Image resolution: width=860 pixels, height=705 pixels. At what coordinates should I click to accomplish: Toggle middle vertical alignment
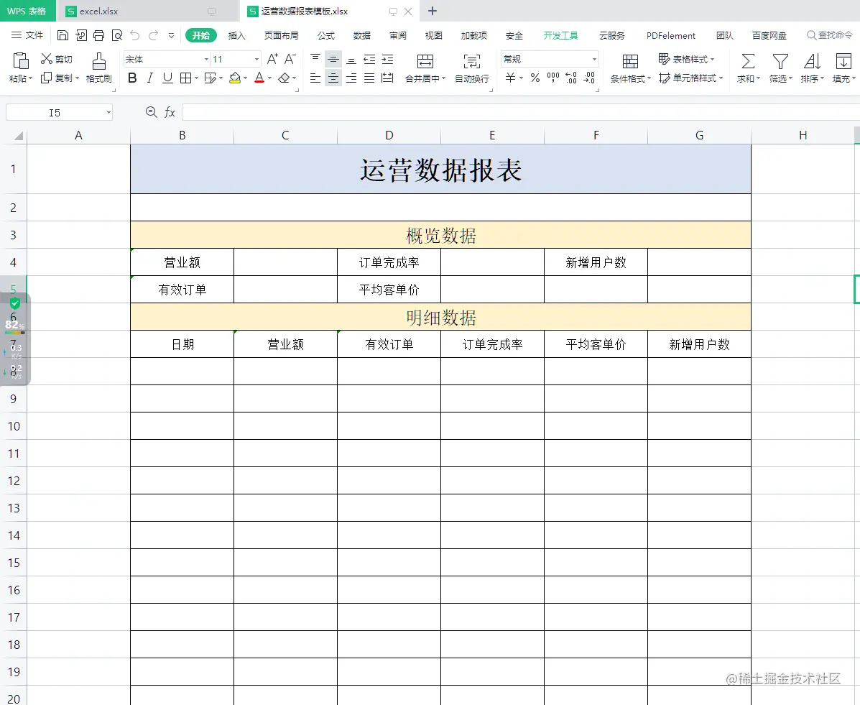click(x=333, y=59)
